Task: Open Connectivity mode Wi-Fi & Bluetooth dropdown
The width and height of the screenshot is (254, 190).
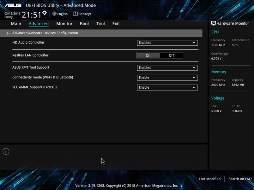Action: (167, 77)
